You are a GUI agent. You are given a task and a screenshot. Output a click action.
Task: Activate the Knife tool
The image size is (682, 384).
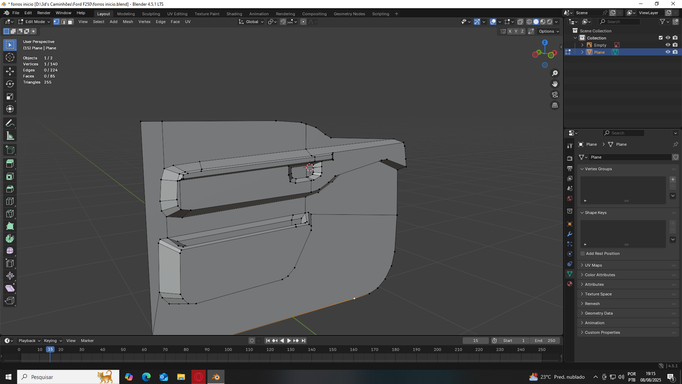(10, 214)
